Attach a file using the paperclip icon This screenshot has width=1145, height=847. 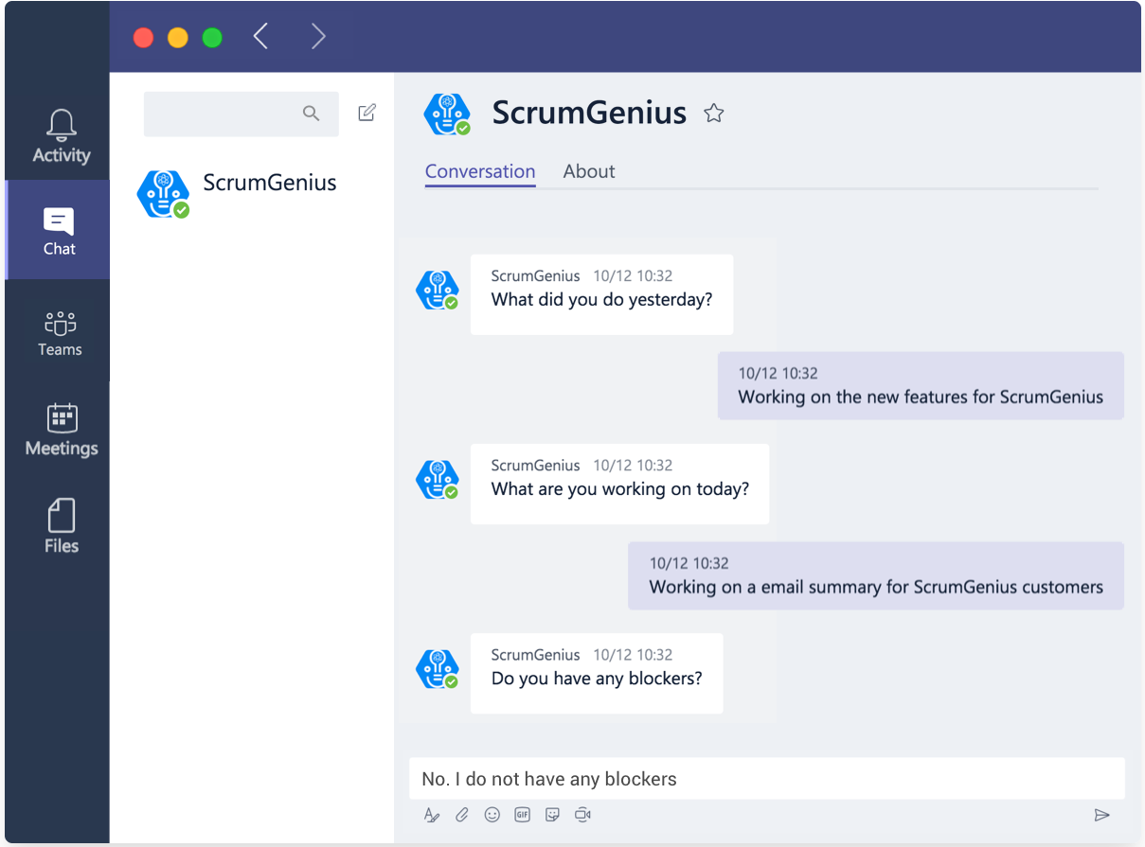tap(462, 815)
